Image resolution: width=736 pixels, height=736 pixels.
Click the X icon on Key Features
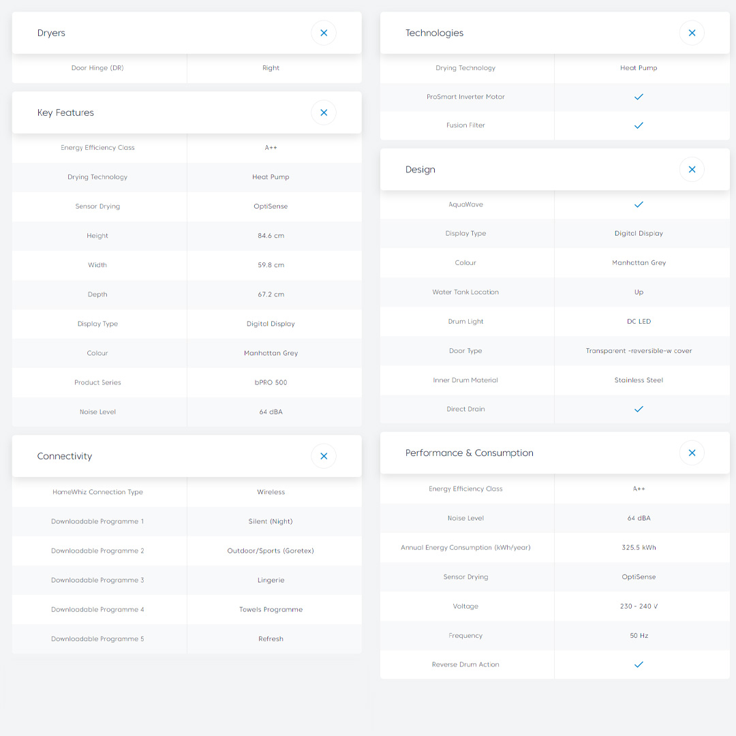324,112
